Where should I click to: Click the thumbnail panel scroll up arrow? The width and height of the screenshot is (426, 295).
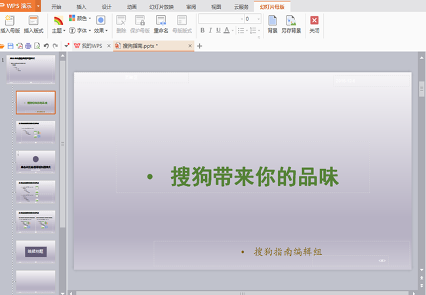pos(62,56)
